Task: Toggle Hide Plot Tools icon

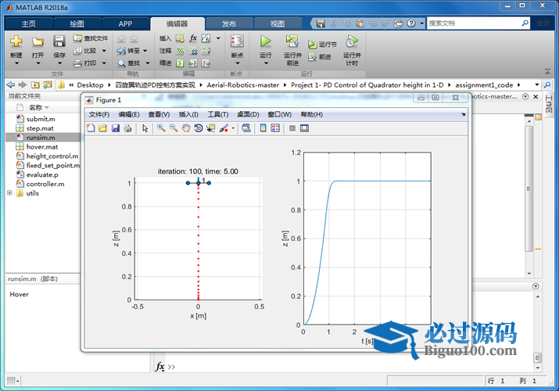Action: (292, 128)
